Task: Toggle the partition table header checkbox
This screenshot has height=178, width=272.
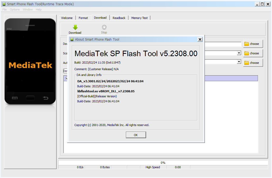Action: tap(66, 79)
